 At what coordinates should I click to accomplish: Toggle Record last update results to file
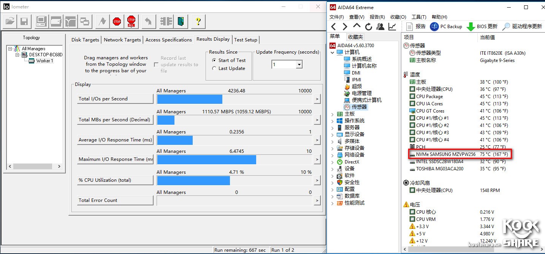pos(156,65)
